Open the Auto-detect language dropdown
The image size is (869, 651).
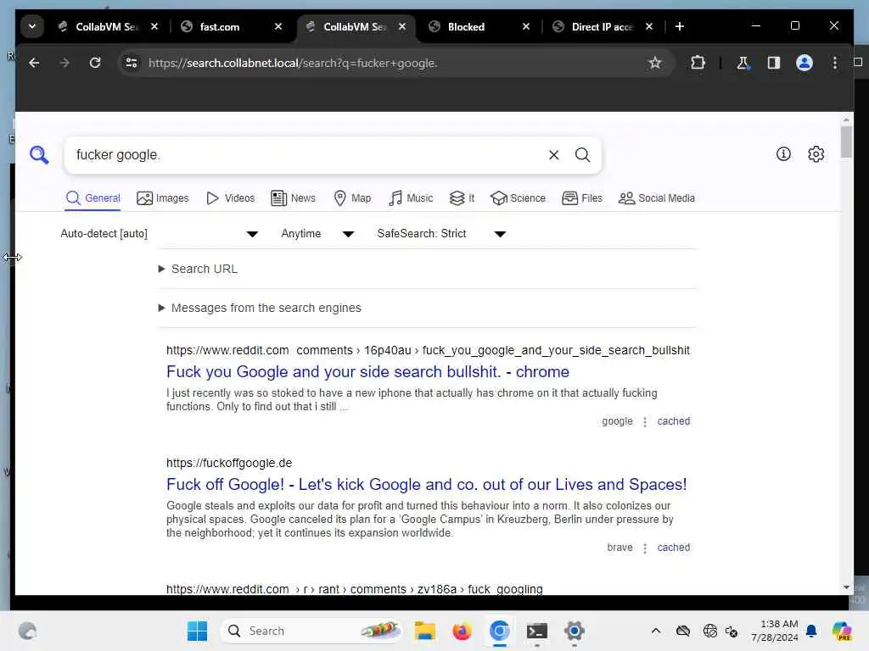(159, 234)
